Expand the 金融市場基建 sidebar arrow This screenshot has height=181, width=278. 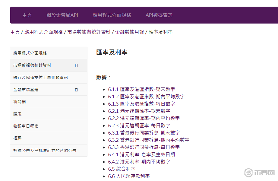click(x=76, y=90)
